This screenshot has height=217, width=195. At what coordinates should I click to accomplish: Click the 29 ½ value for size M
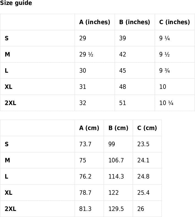tap(86, 54)
